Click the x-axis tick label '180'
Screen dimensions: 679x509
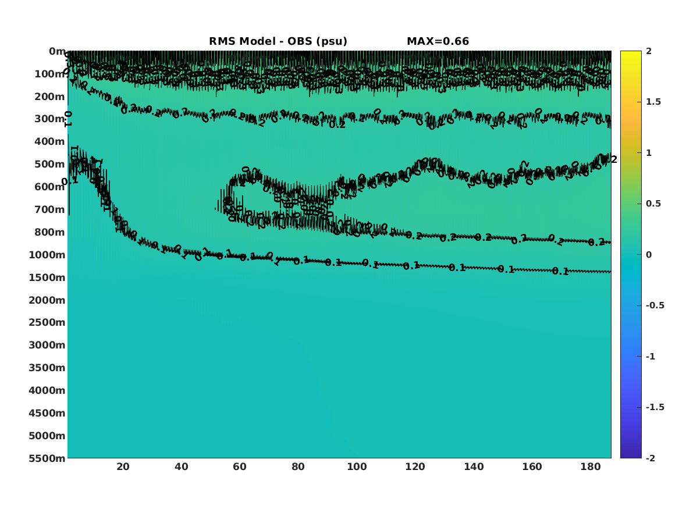point(591,467)
